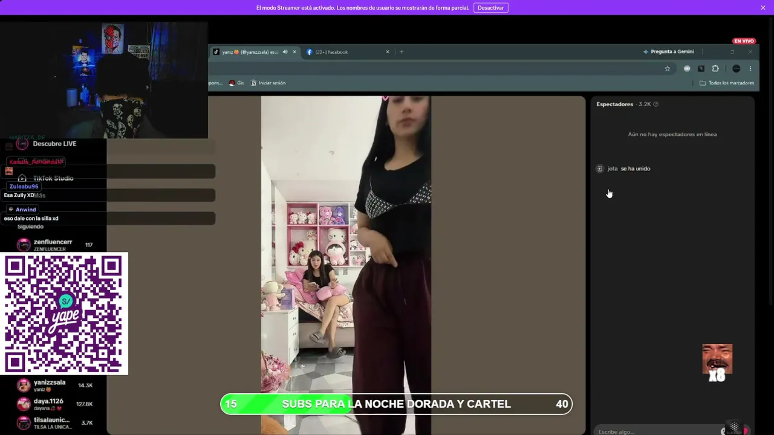The image size is (774, 435).
Task: Click the Espectadores 3.2K heading
Action: click(623, 104)
